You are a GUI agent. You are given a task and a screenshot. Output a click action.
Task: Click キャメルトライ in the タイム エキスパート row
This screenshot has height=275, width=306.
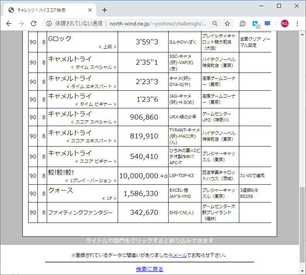[x=70, y=78]
